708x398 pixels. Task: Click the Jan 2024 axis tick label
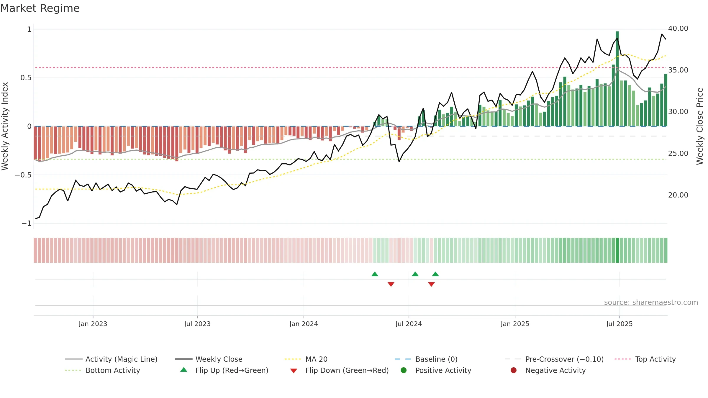coord(304,324)
